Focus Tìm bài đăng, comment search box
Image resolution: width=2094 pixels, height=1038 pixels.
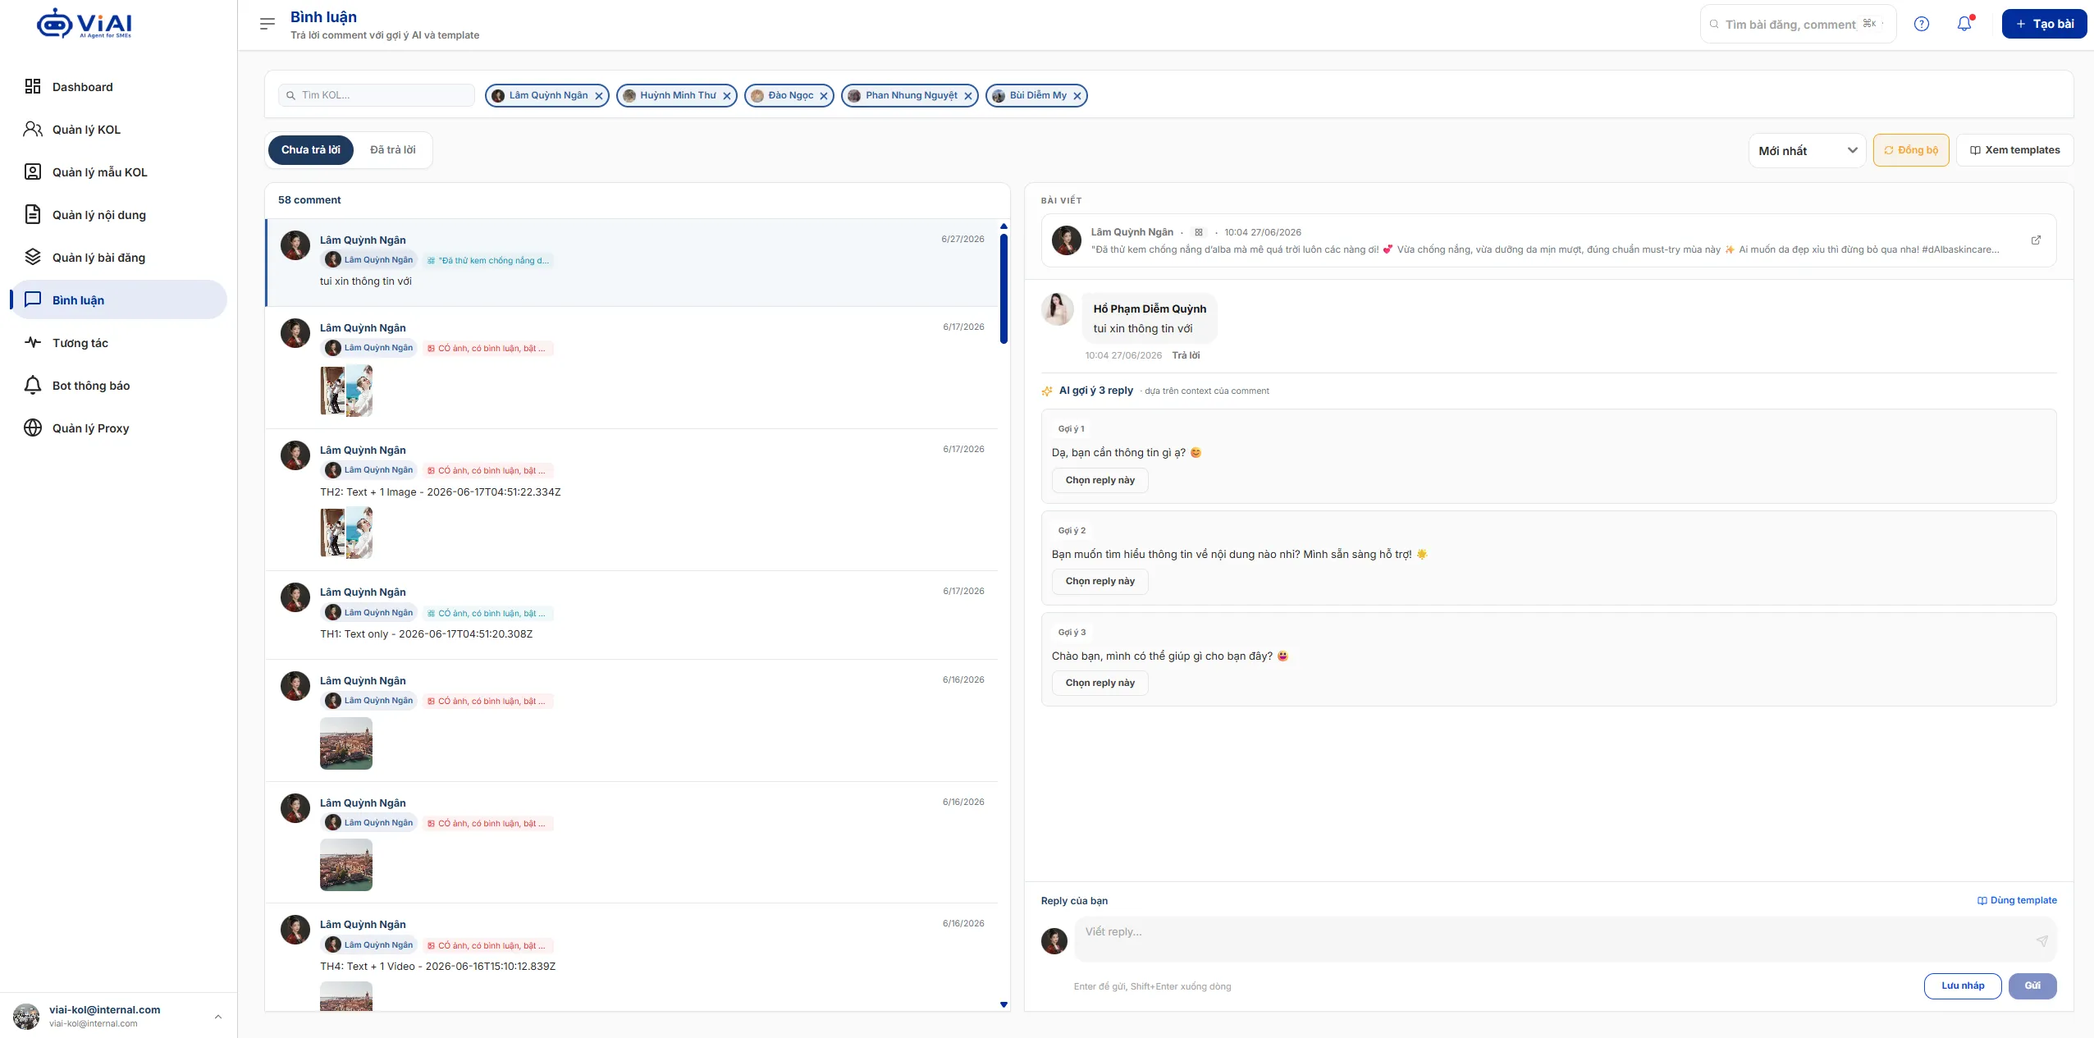(x=1797, y=25)
